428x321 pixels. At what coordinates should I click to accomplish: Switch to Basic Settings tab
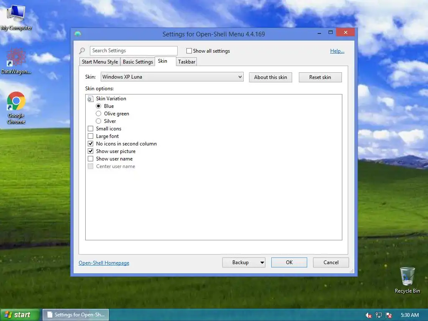[x=138, y=62]
